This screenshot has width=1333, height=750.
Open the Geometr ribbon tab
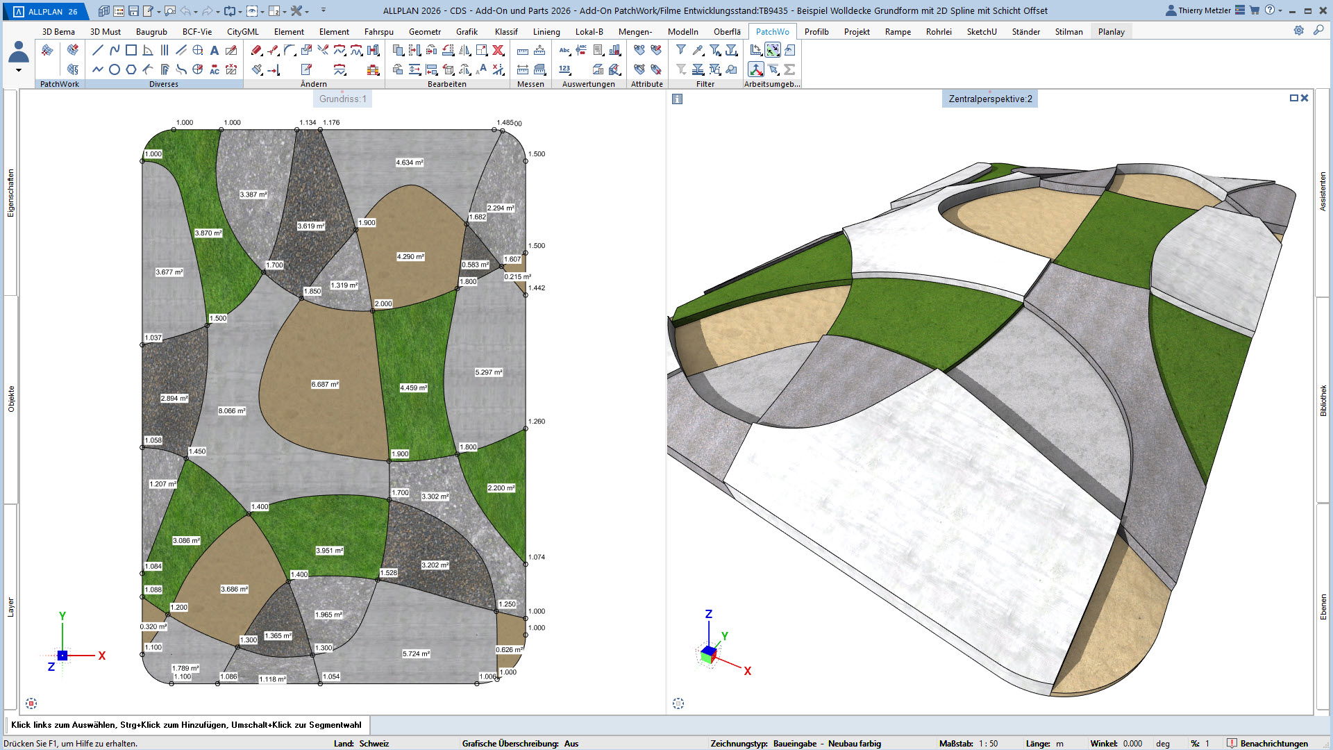425,31
